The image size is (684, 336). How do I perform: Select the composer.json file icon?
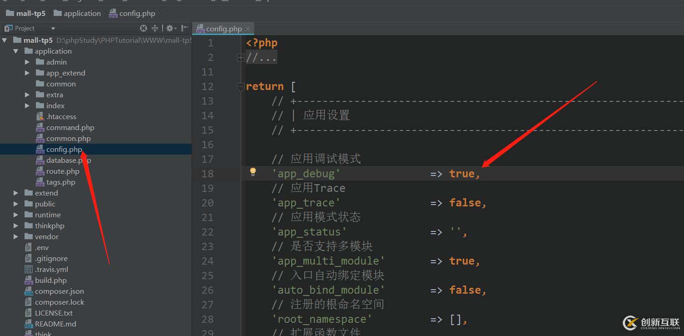pos(29,291)
